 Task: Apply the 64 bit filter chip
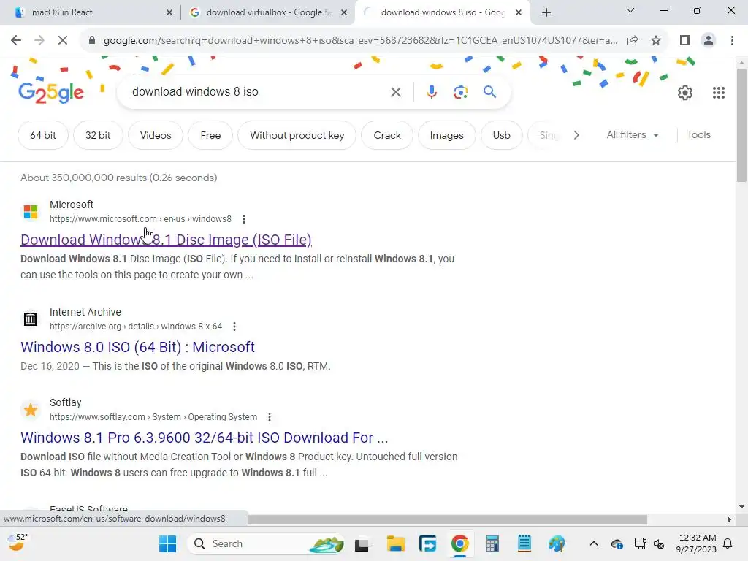[x=43, y=135]
